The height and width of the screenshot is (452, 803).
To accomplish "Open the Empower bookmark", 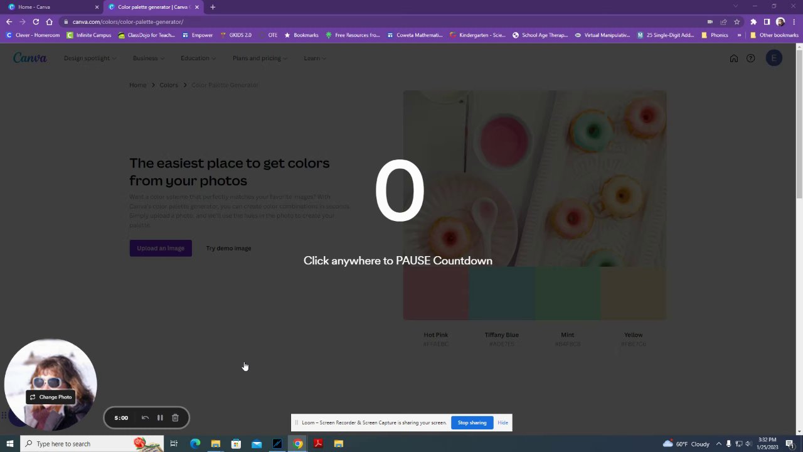I will pos(198,35).
